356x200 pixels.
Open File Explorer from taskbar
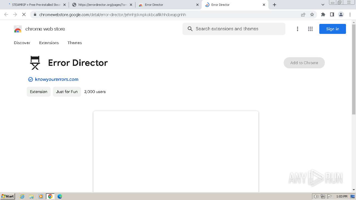tap(31, 196)
